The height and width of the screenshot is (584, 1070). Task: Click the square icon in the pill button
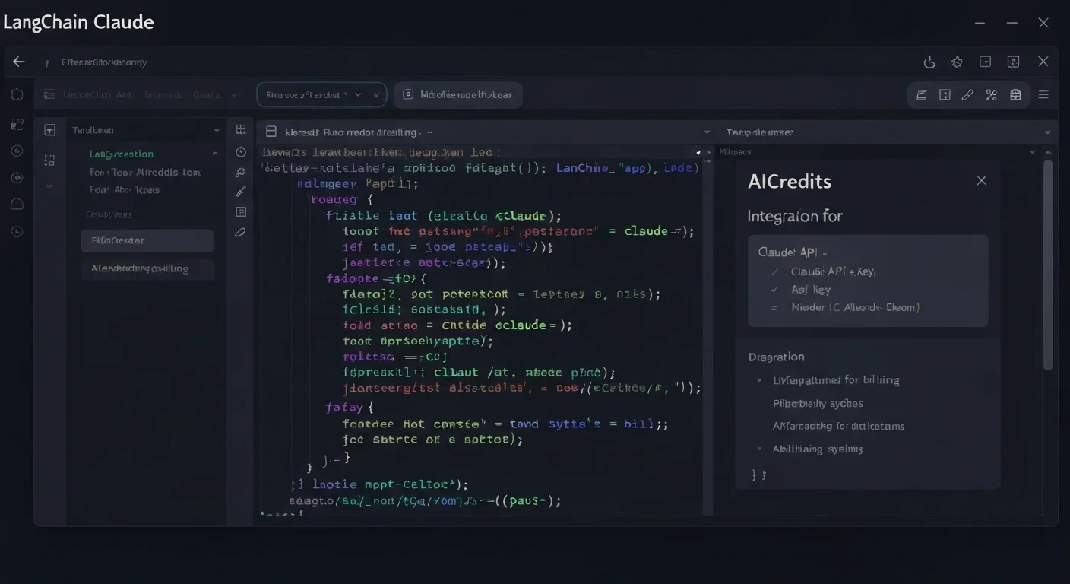(407, 95)
